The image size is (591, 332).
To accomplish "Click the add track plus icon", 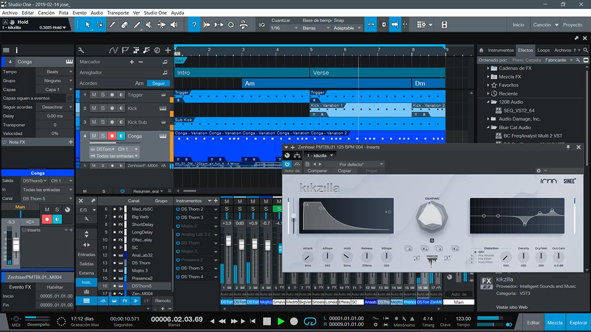I will [168, 50].
